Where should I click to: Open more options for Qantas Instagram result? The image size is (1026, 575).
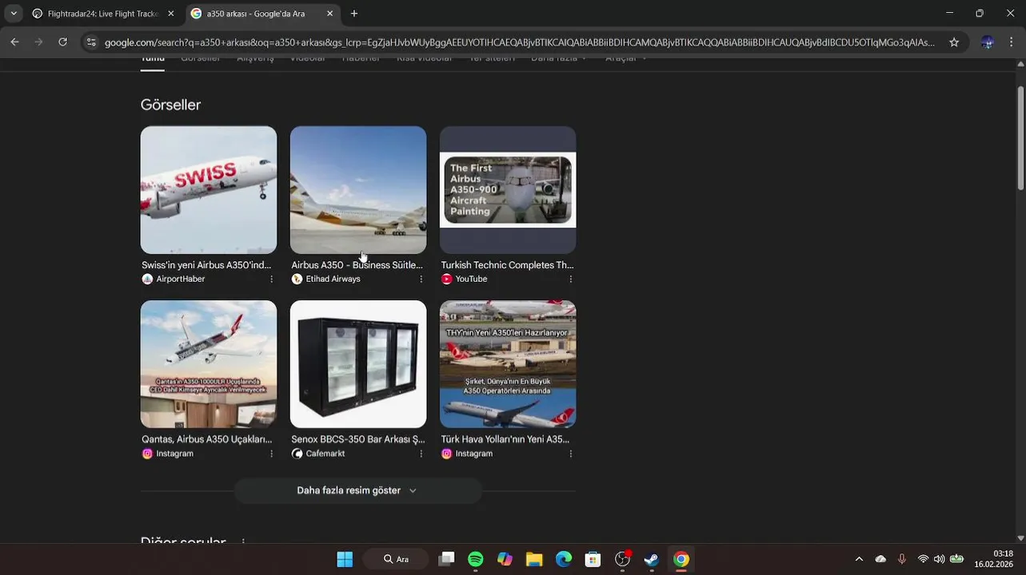click(x=271, y=454)
